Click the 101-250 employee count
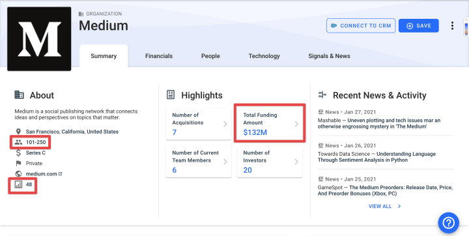This screenshot has width=469, height=236. click(x=36, y=142)
